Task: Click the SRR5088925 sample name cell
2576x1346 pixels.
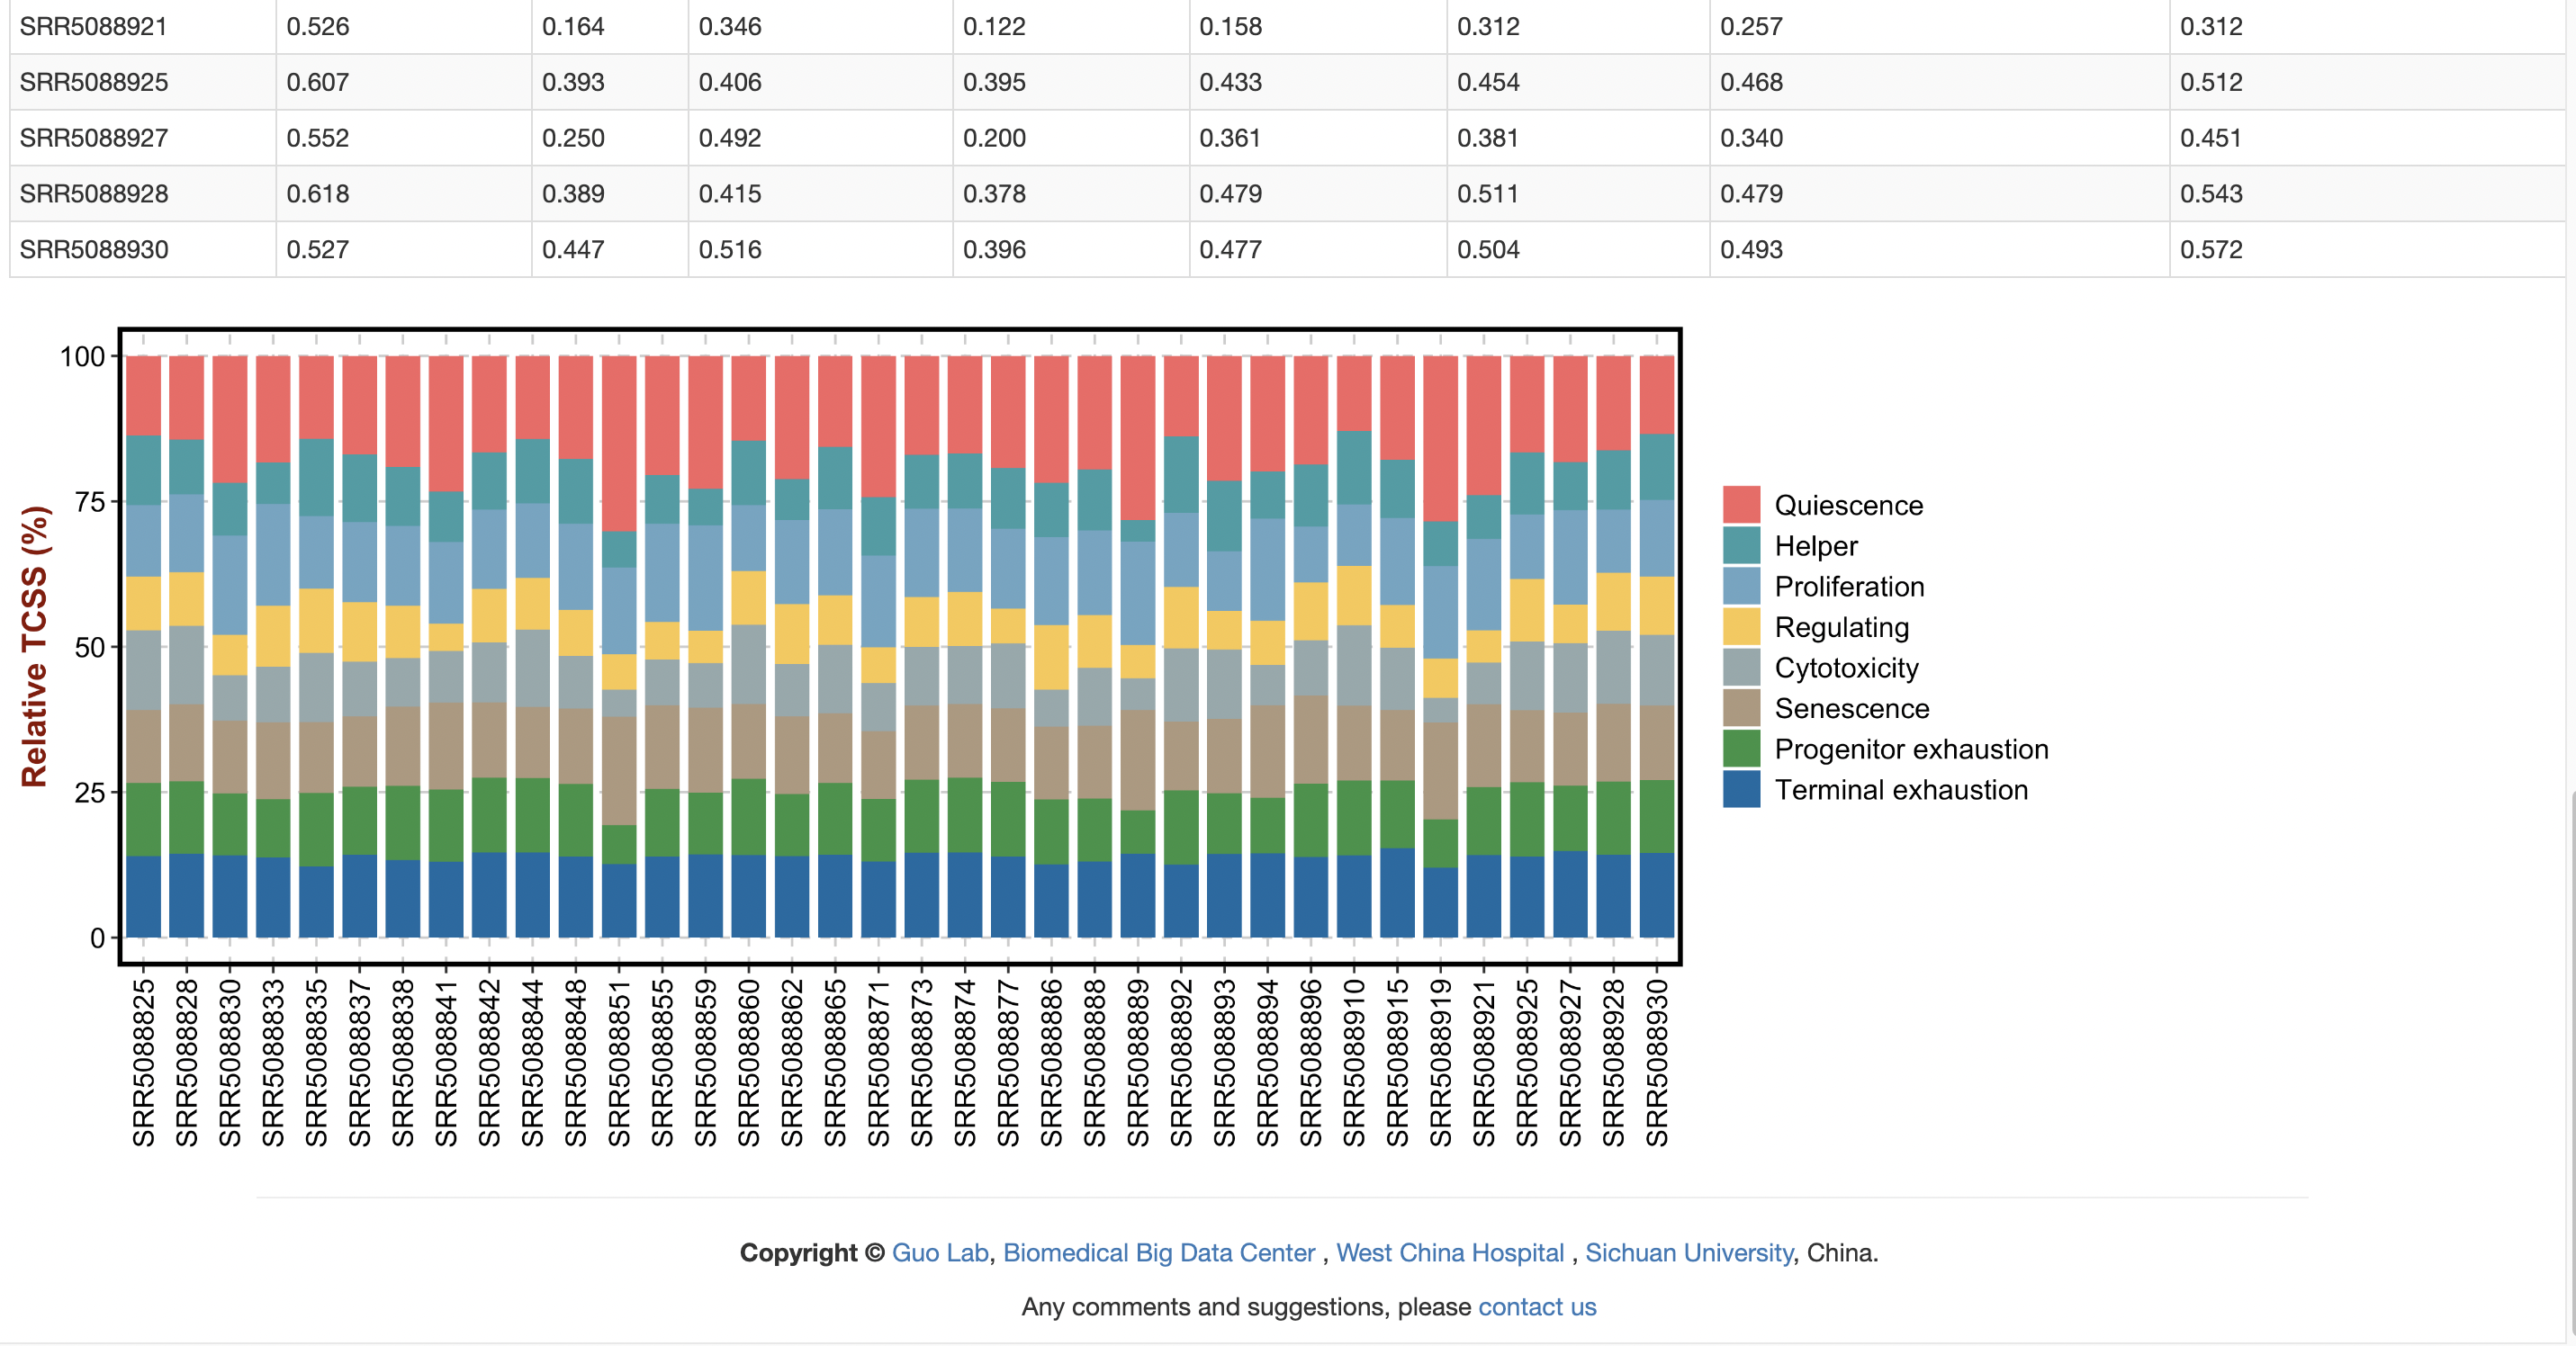Action: (x=94, y=82)
